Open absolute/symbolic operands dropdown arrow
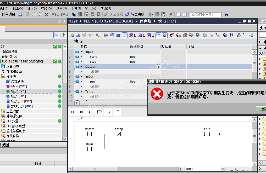Image resolution: width=266 pixels, height=173 pixels. (x=135, y=35)
